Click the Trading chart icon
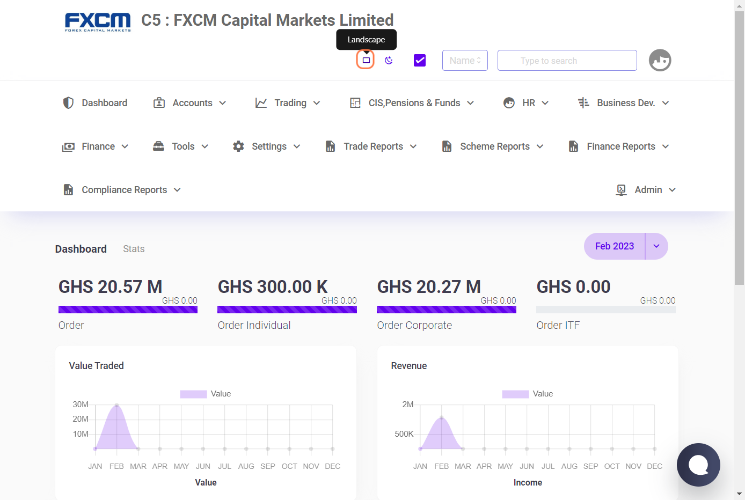The height and width of the screenshot is (500, 745). tap(261, 102)
